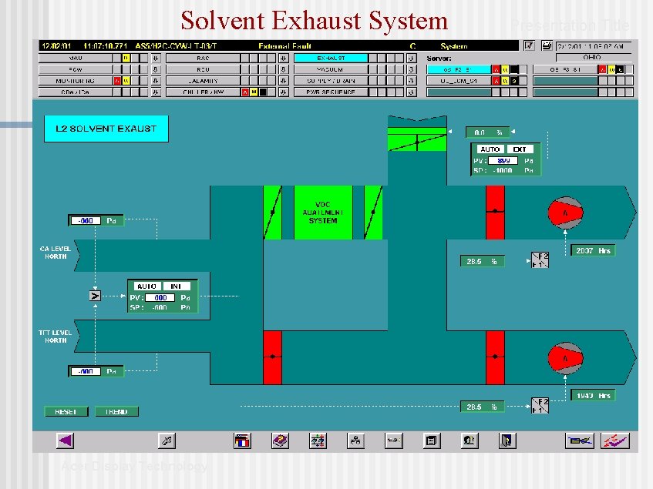Select the highlighted cyan server button
653x489 pixels.
point(459,69)
